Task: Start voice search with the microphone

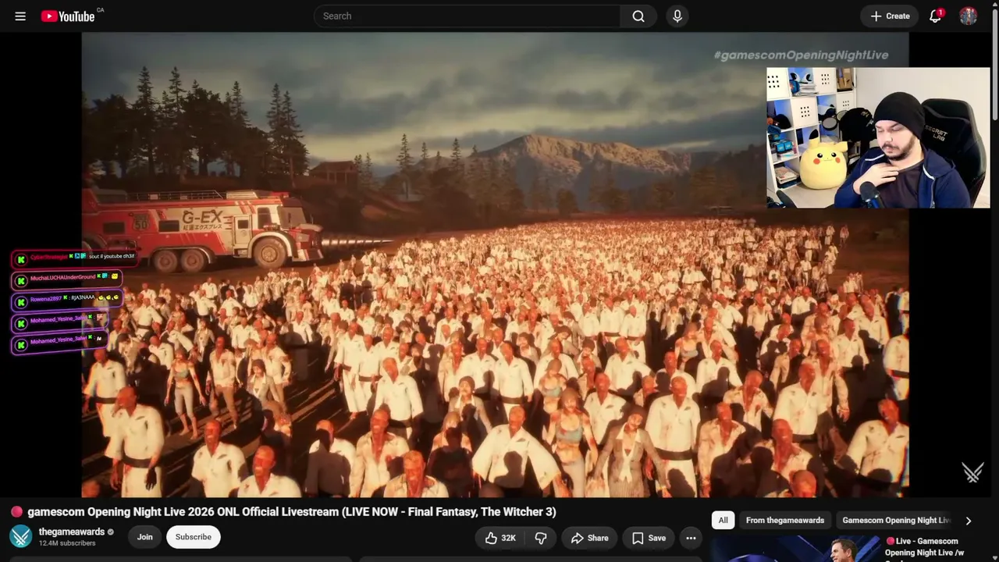Action: [677, 16]
